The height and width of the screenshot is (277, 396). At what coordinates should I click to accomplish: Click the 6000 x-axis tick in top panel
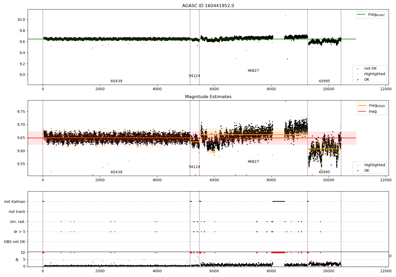tap(214, 89)
